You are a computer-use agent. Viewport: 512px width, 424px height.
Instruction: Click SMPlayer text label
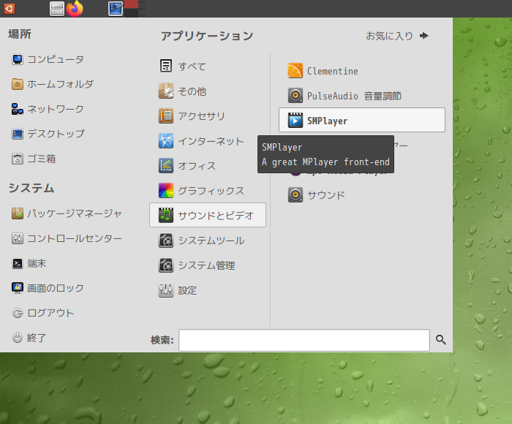327,121
